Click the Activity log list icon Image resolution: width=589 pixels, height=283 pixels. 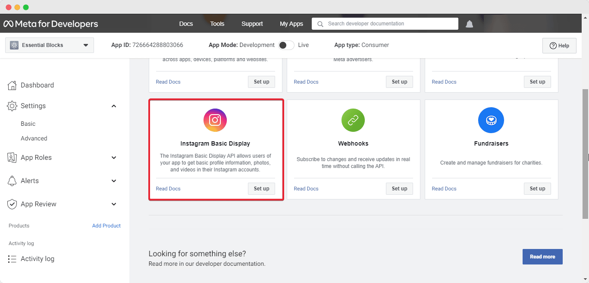pos(12,259)
